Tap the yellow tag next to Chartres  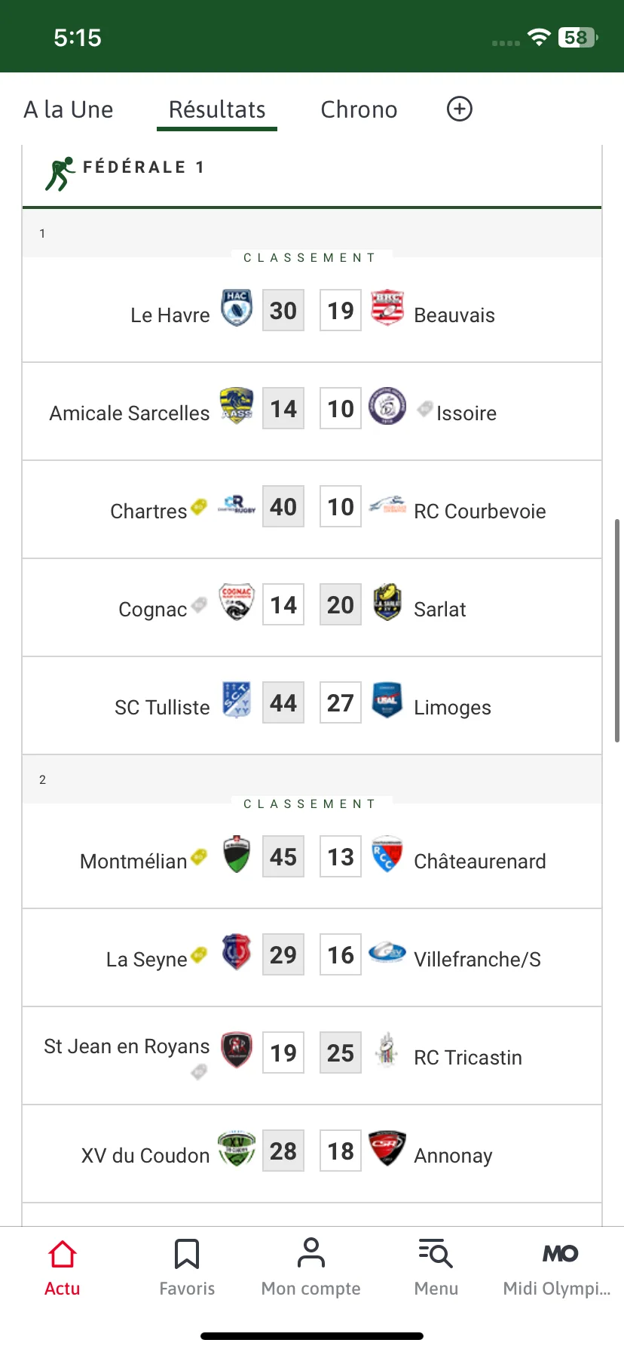199,506
